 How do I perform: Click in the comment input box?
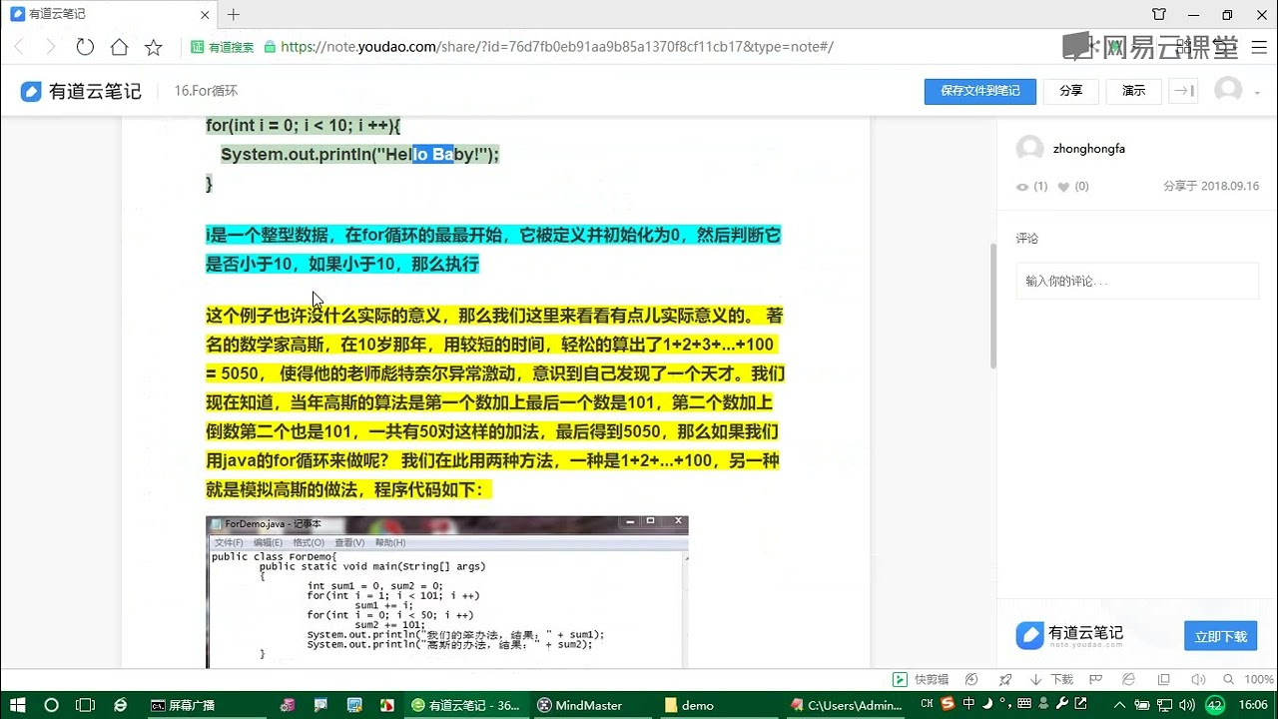coord(1137,282)
